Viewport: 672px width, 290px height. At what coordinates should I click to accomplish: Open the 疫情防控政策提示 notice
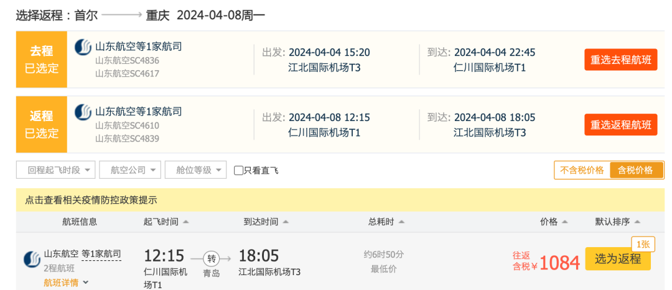point(91,200)
